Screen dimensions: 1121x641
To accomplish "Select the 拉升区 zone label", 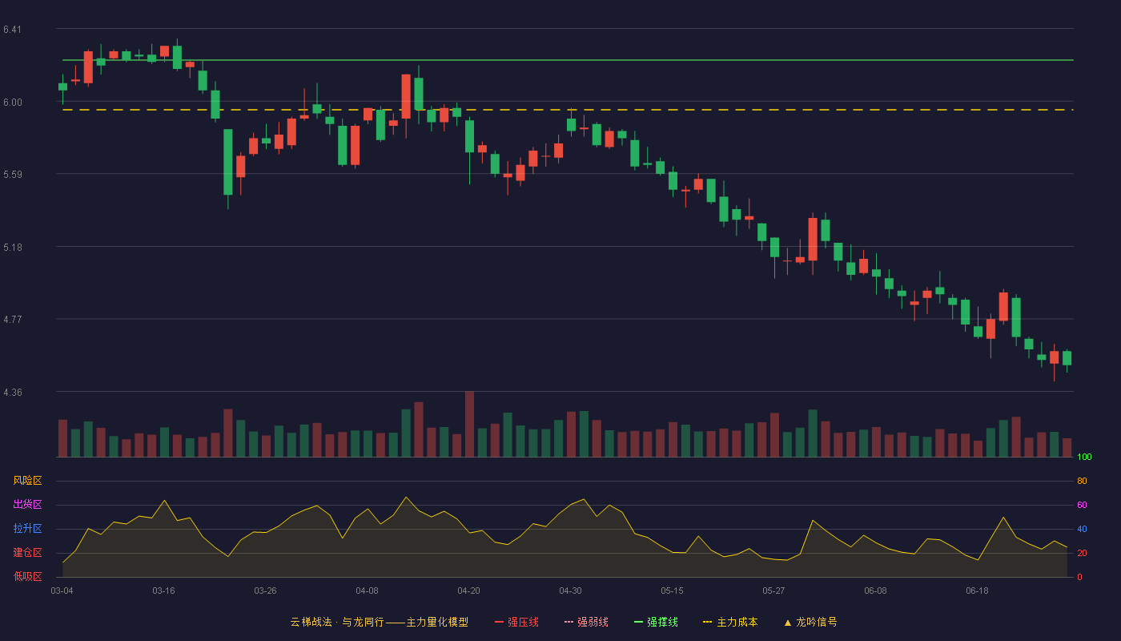I will [28, 529].
